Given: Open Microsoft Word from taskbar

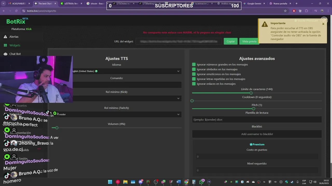Looking at the screenshot, I should (178, 182).
